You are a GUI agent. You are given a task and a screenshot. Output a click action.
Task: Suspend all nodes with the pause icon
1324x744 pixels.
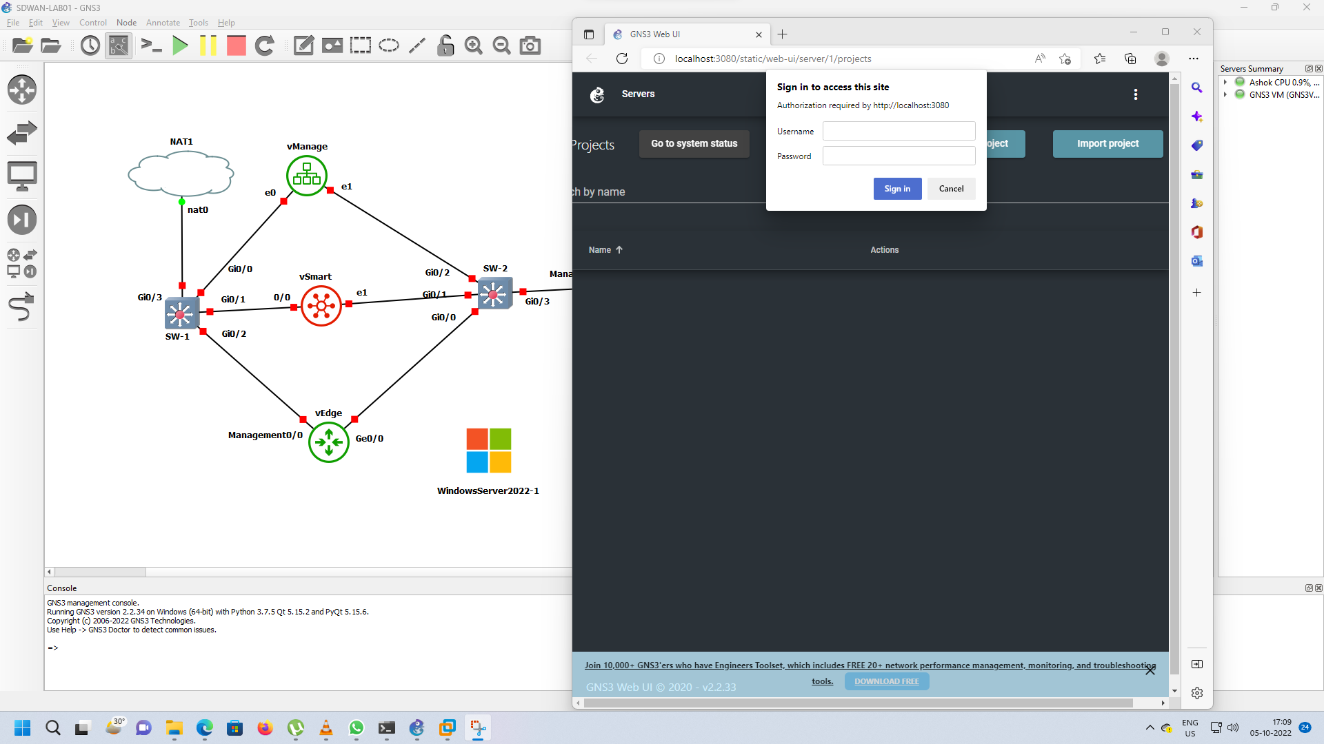click(208, 45)
